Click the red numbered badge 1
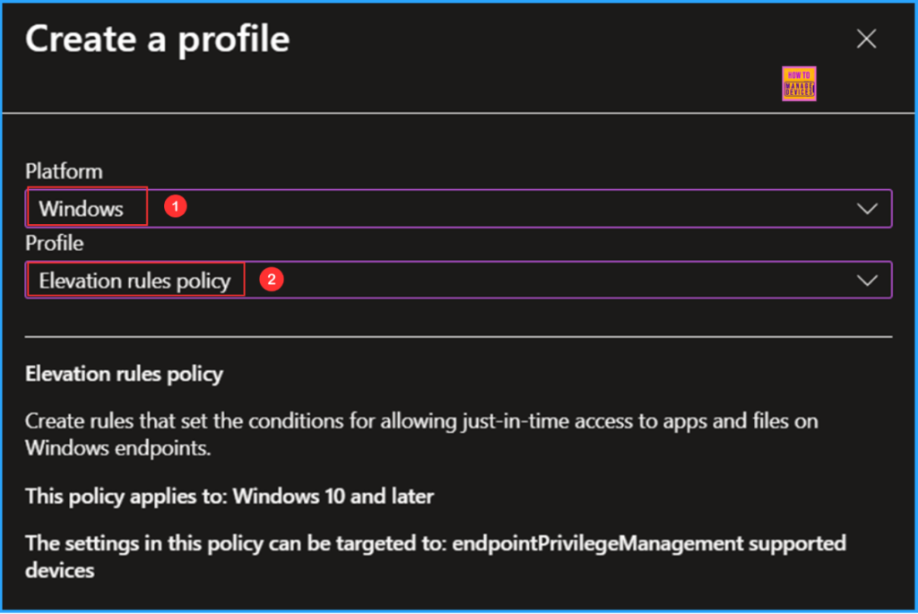The width and height of the screenshot is (918, 614). pos(176,205)
